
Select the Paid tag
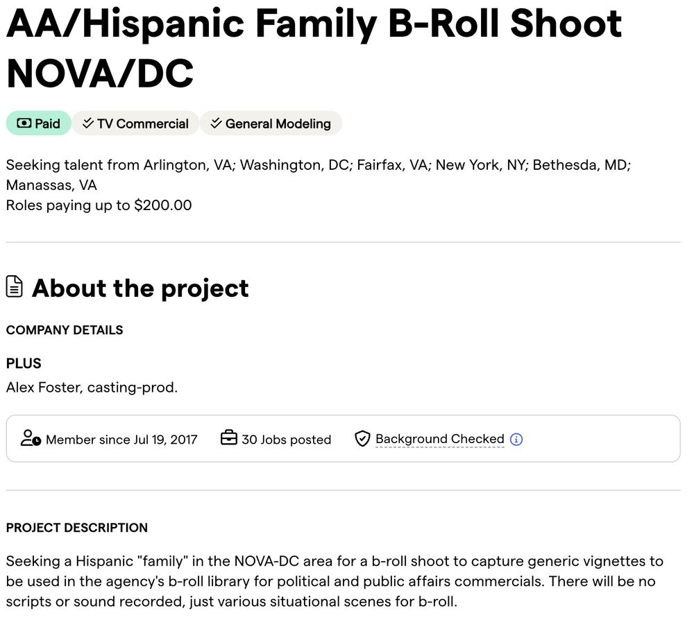pos(38,123)
